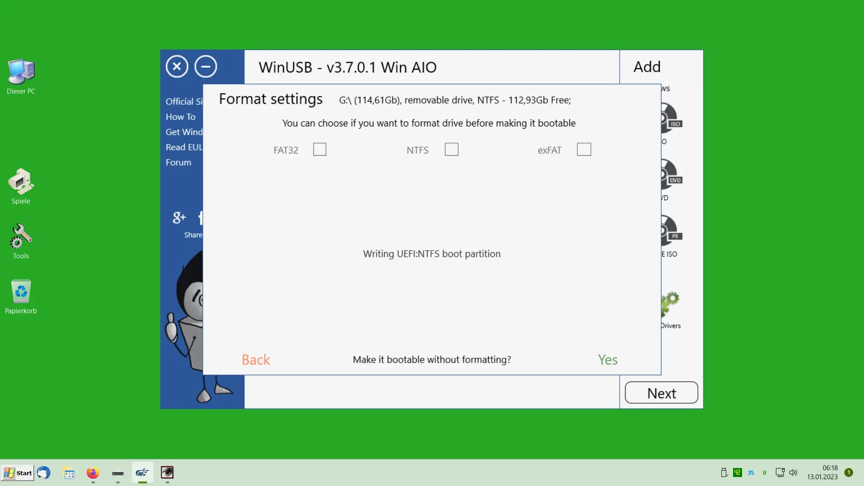Open the Tools desktop icon
Screen dimensions: 864x486
pos(21,242)
